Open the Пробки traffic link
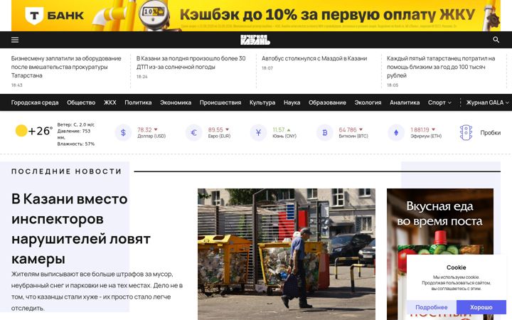Screen dimensions: 512x320 (x=490, y=132)
